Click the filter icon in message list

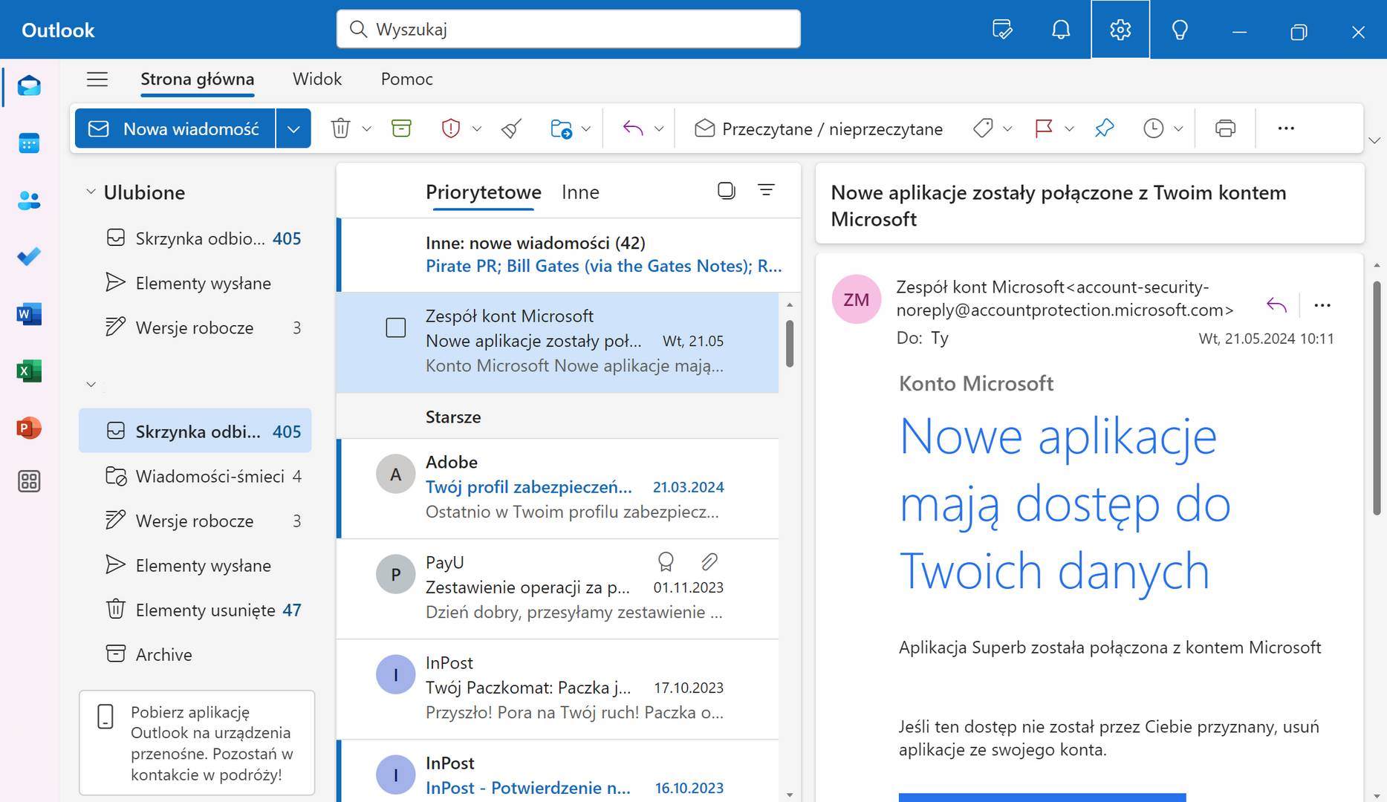(x=766, y=191)
